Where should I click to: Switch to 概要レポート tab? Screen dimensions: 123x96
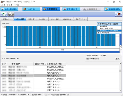pyautogui.click(x=7, y=19)
